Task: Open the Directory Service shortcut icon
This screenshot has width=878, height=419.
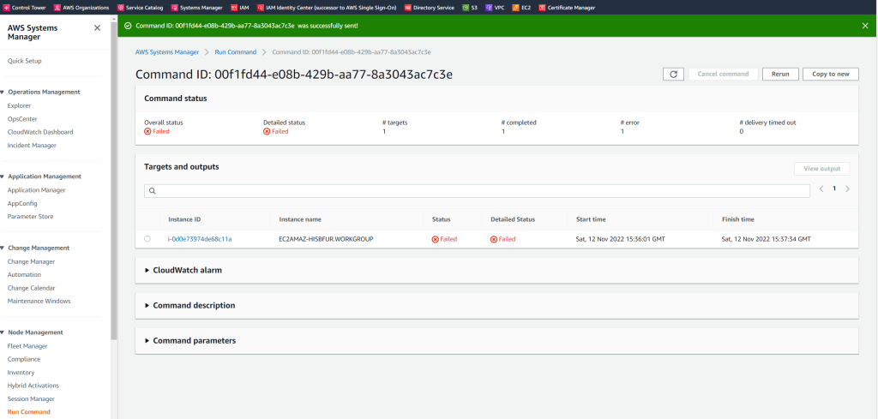Action: (x=407, y=8)
